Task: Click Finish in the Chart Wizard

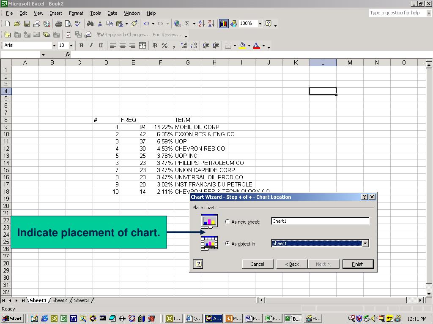Action: [x=358, y=264]
